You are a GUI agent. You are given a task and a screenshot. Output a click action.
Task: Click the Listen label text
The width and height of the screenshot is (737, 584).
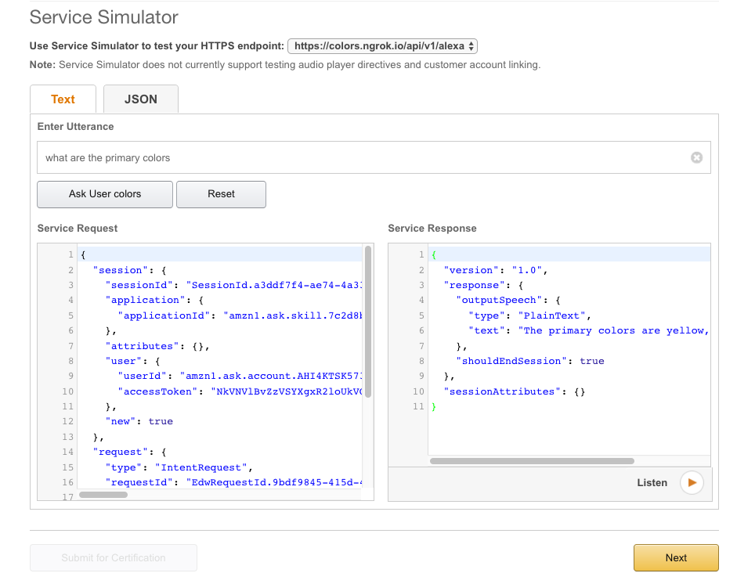[x=652, y=482]
